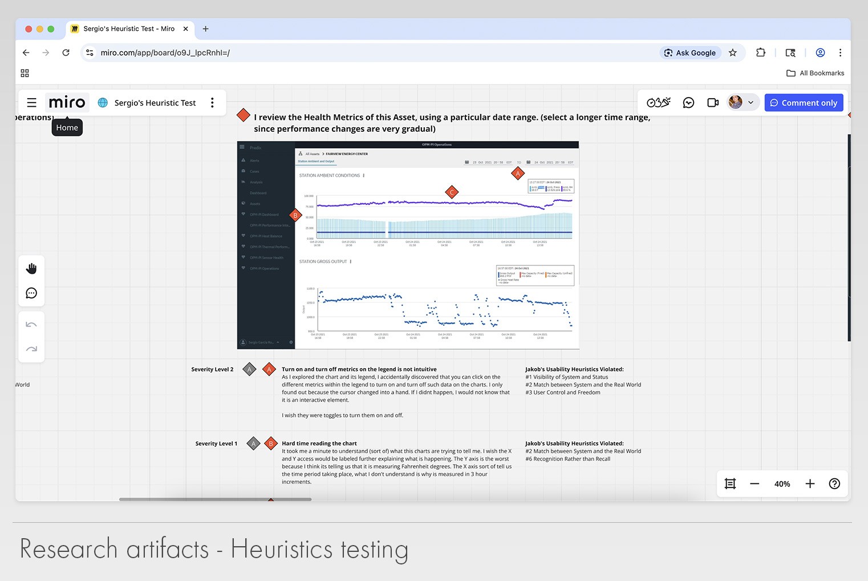Click the "#3 User Control and Freedom" text

coord(563,393)
